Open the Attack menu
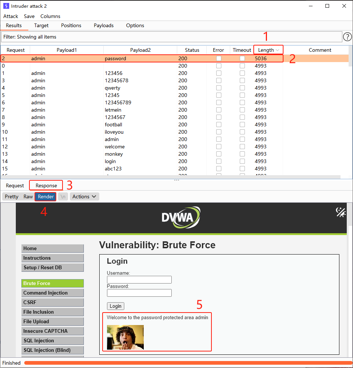 [11, 16]
